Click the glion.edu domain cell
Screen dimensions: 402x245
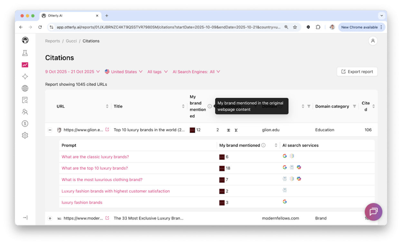[271, 130]
